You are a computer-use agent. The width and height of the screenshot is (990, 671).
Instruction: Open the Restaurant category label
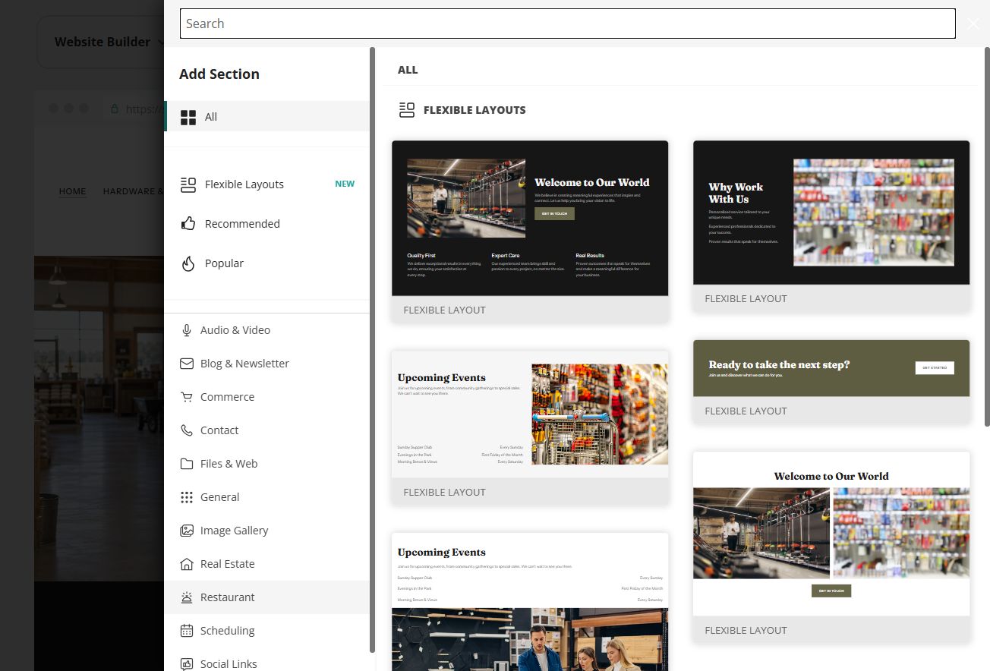pos(227,597)
